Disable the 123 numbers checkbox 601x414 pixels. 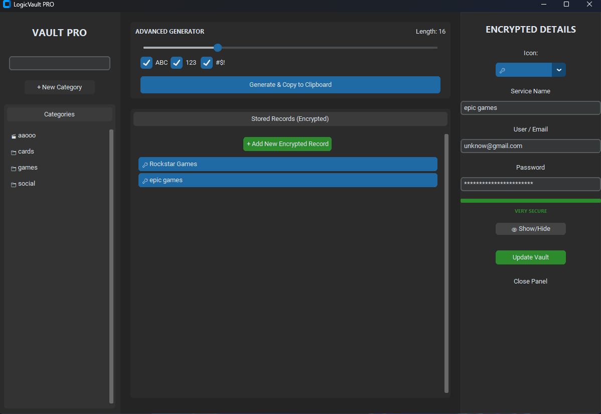[x=177, y=62]
